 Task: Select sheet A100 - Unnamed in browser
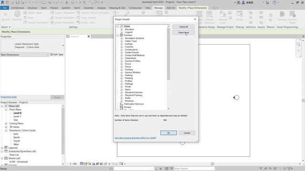(19, 162)
